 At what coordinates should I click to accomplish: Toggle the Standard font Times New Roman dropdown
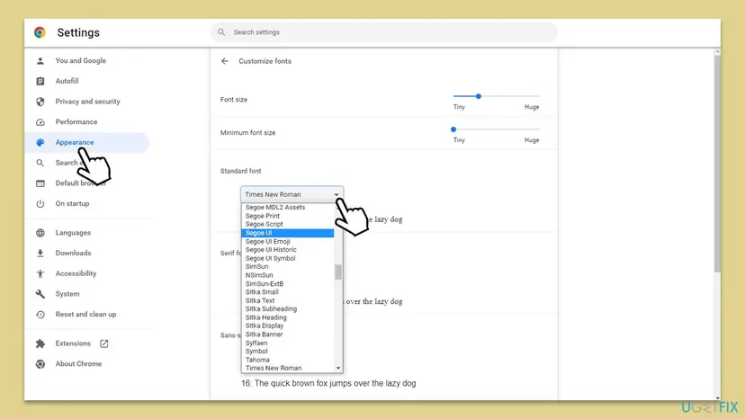coord(292,194)
